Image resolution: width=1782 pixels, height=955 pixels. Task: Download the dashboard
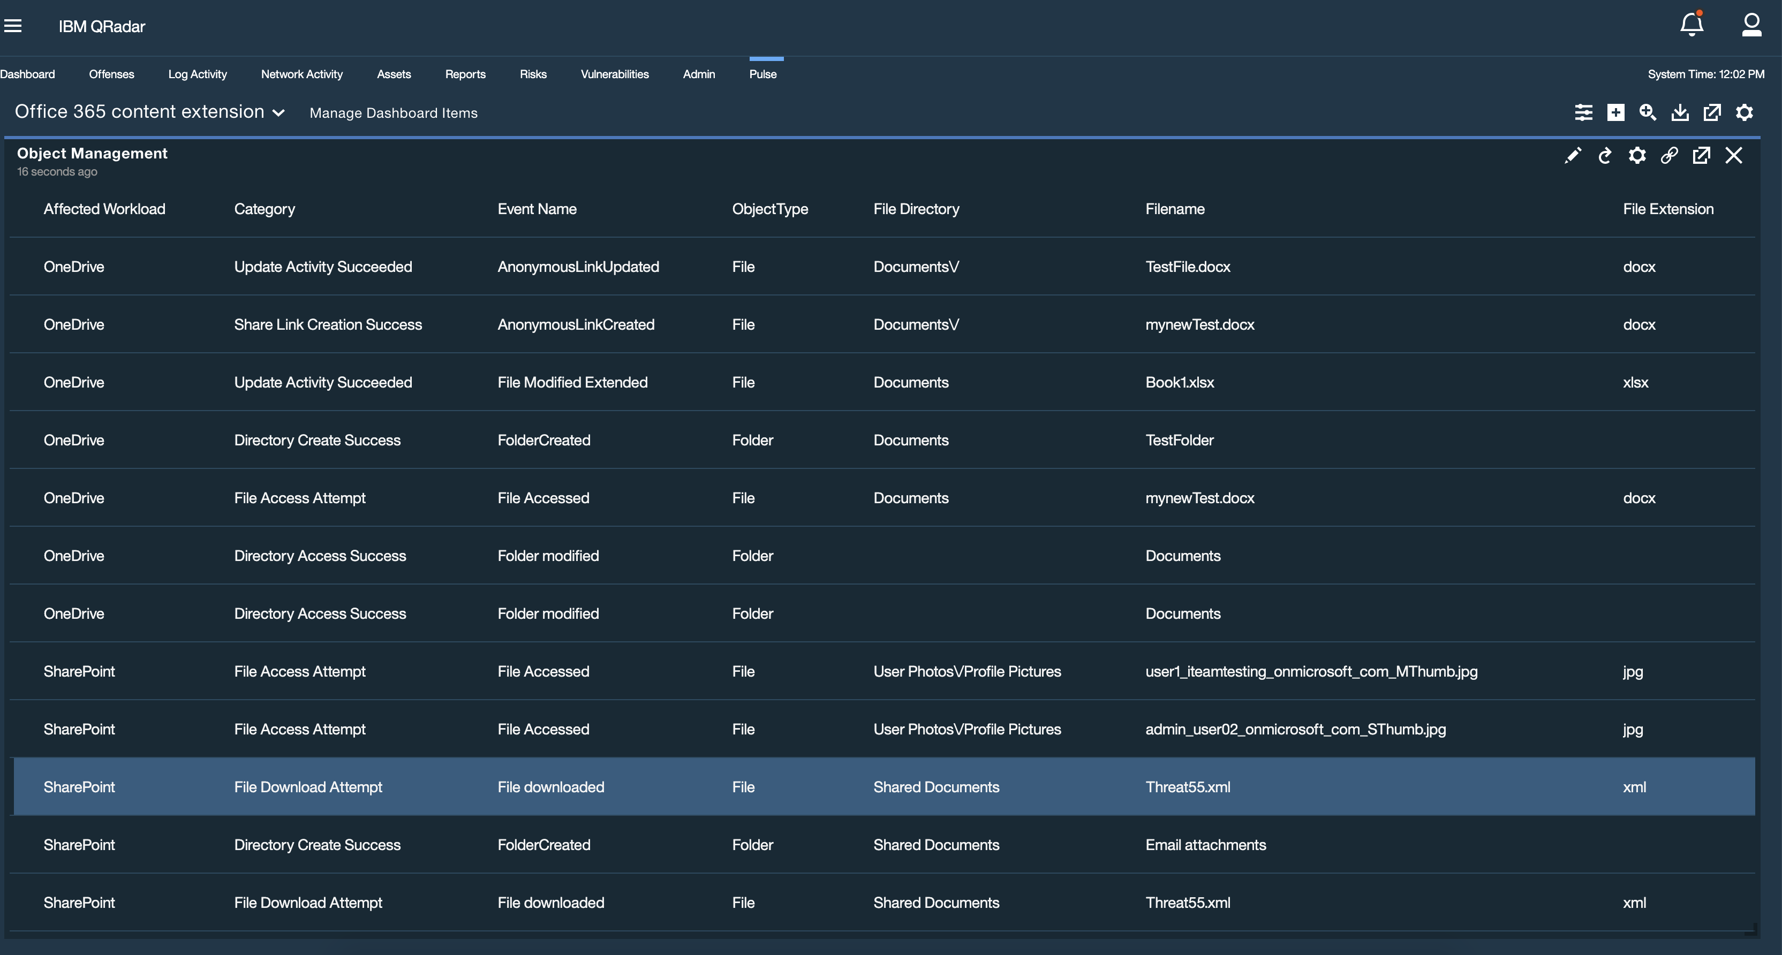tap(1680, 113)
